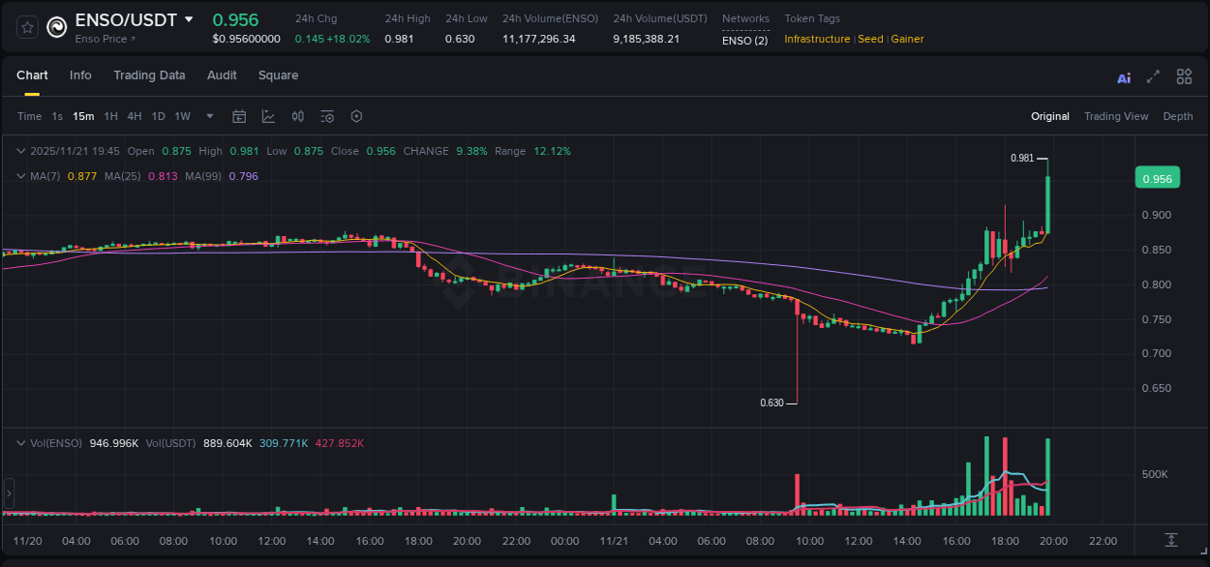Open chart settings via the hexagon gear icon
Screen dimensions: 1210x567
pyautogui.click(x=356, y=116)
